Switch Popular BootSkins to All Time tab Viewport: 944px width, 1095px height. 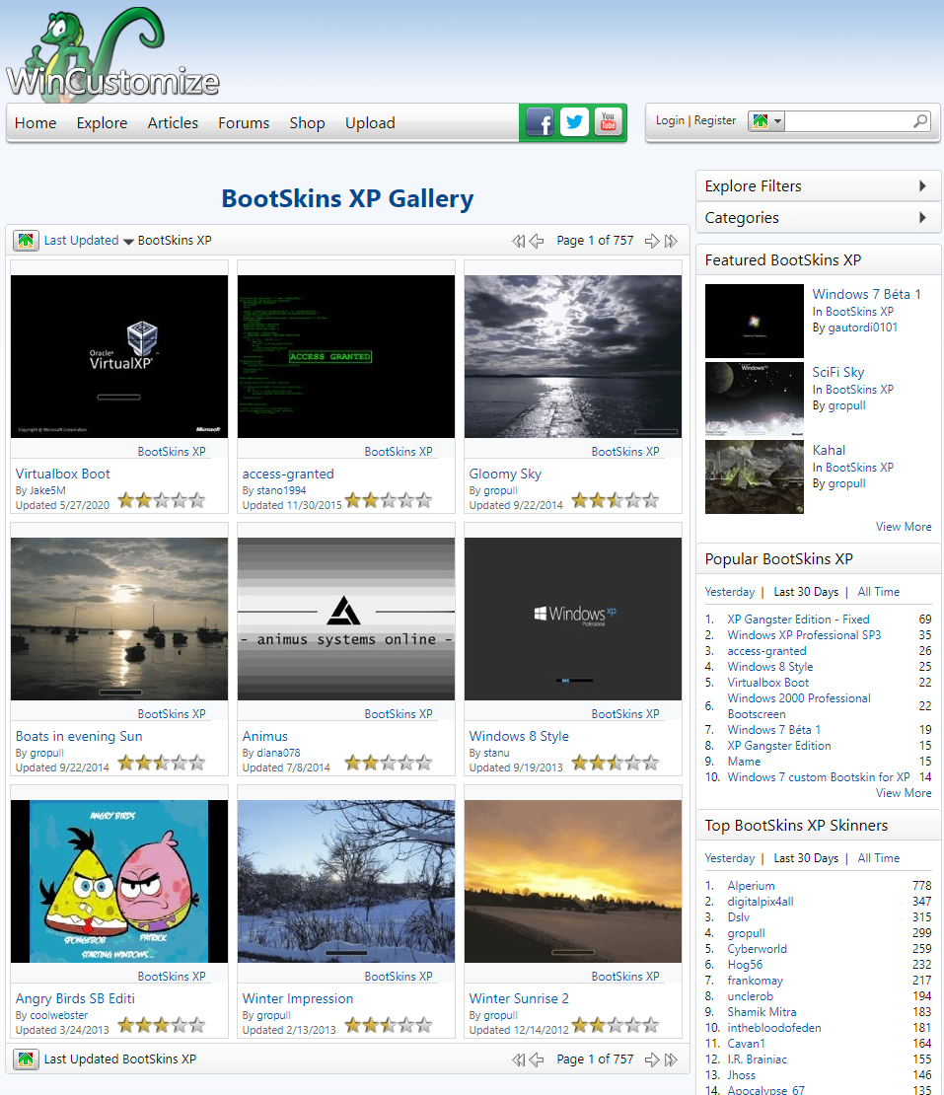[x=878, y=592]
